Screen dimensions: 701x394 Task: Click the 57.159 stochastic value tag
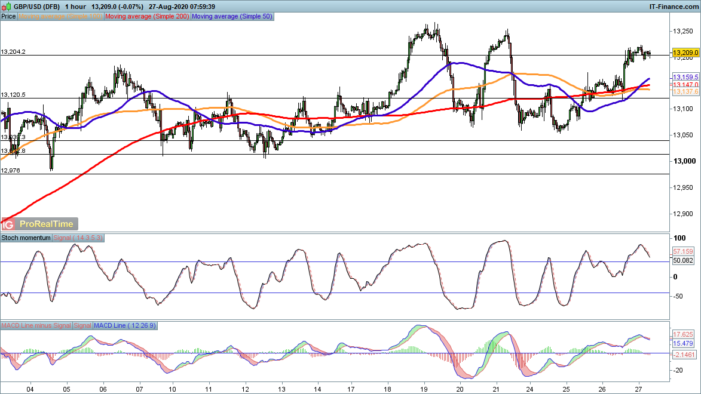coord(682,251)
